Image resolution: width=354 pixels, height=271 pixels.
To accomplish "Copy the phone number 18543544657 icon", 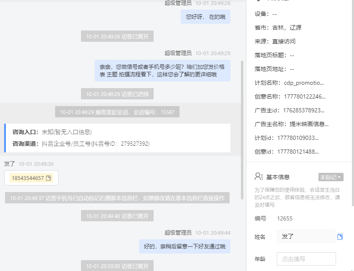I will pos(48,178).
